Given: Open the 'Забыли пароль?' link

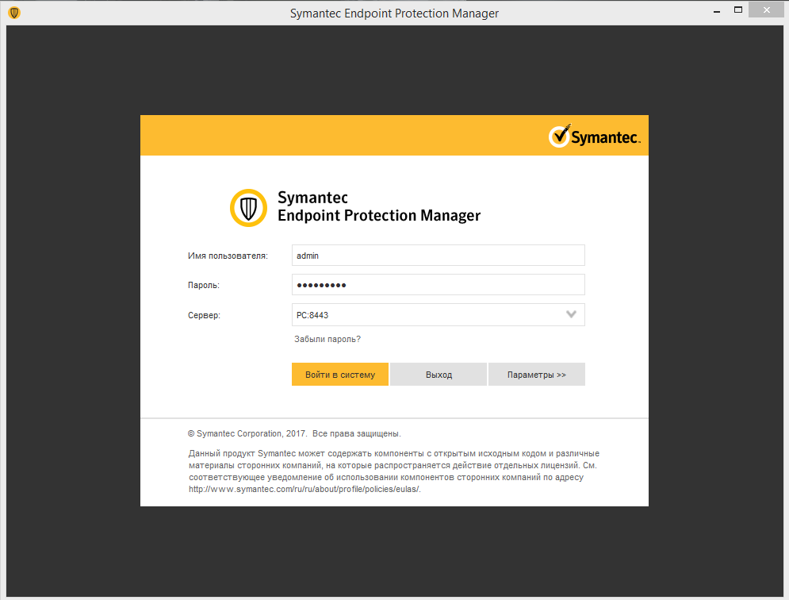Looking at the screenshot, I should pos(327,339).
